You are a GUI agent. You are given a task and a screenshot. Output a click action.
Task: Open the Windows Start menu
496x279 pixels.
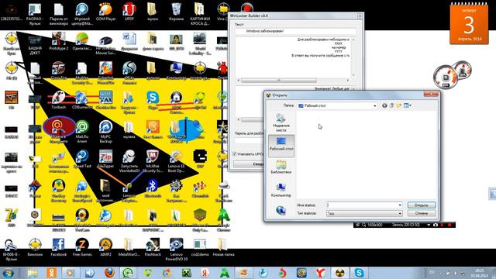click(x=9, y=273)
